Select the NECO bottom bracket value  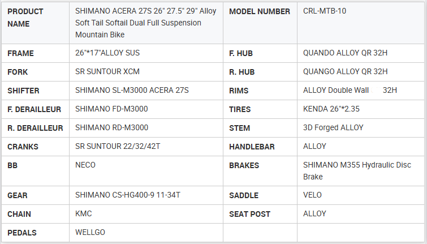click(x=85, y=165)
